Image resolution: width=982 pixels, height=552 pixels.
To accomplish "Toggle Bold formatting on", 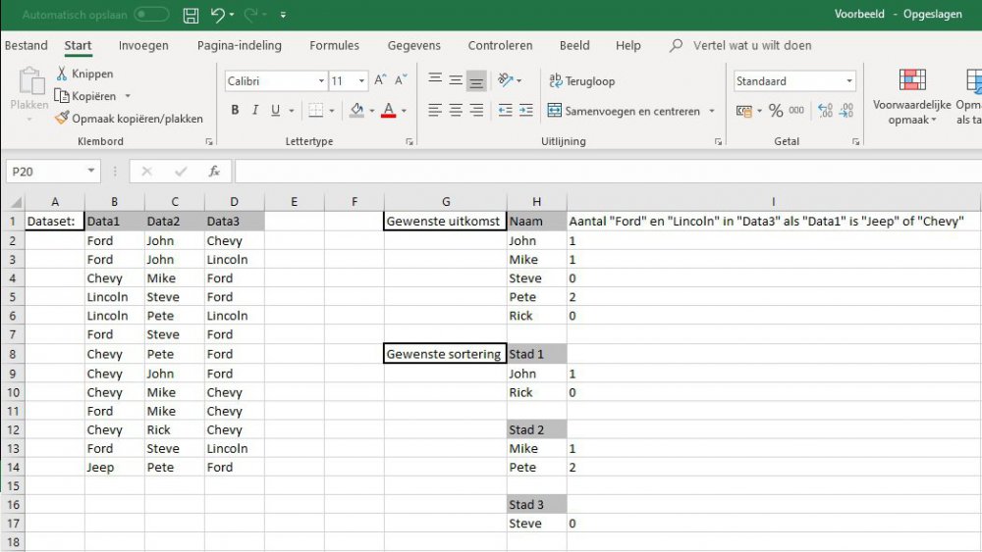I will click(x=235, y=111).
